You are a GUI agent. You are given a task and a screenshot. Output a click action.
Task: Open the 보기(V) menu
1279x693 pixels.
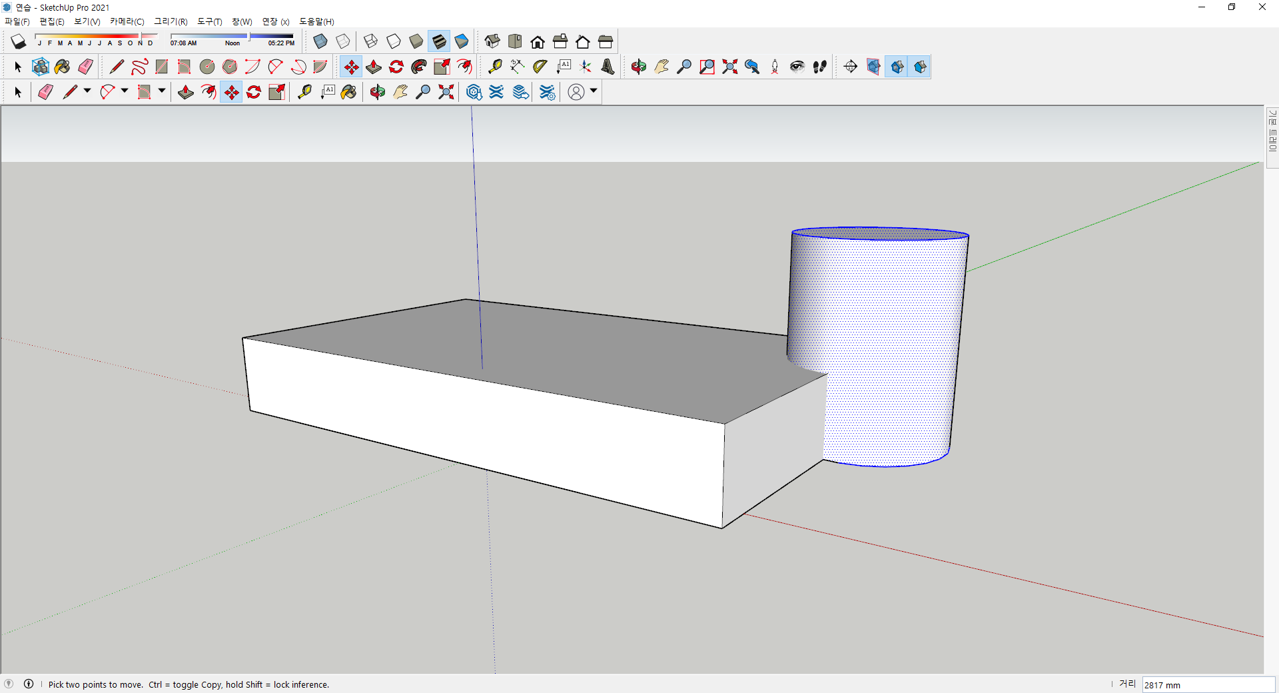point(87,21)
